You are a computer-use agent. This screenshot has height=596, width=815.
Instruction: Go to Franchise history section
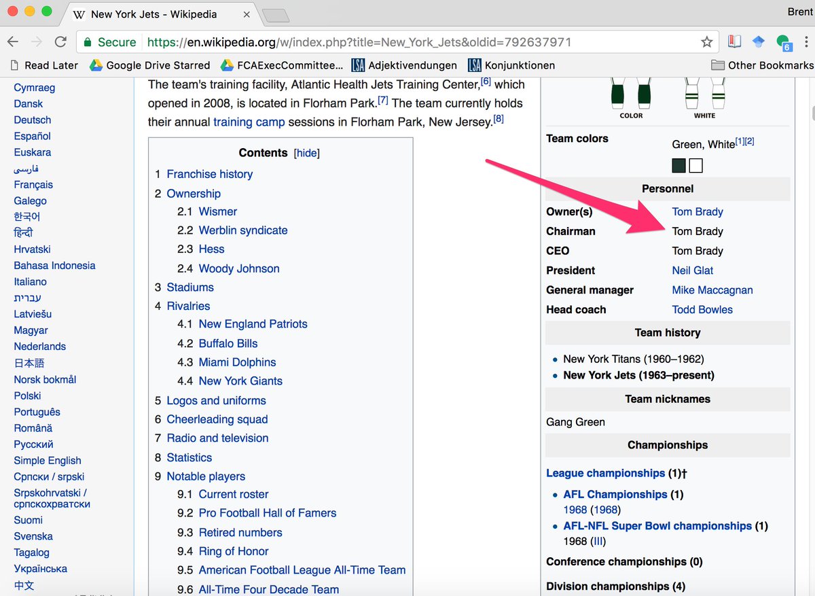click(x=209, y=174)
